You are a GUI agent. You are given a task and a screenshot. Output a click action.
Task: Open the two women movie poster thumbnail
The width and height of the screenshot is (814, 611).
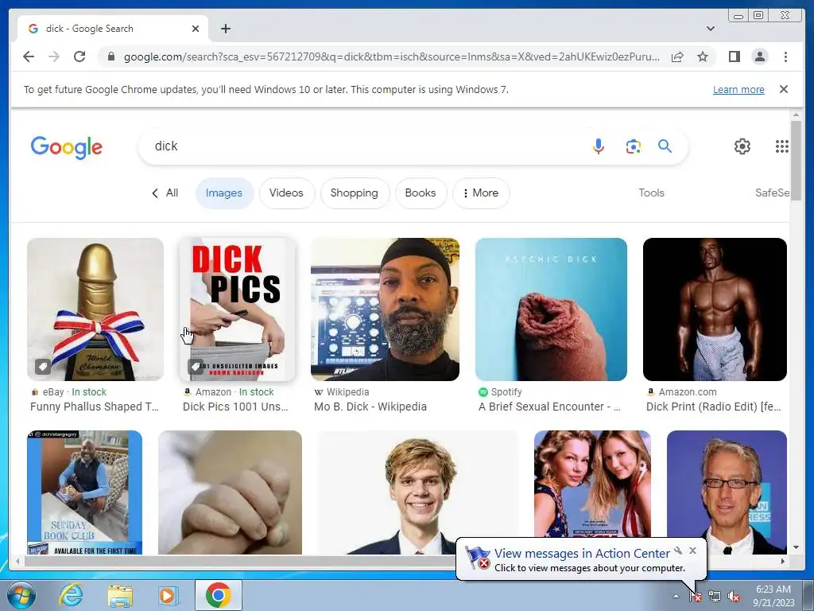592,484
